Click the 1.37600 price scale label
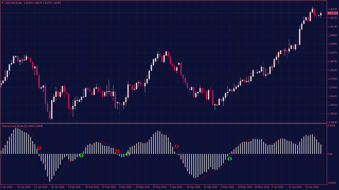Viewport: 339px width, 190px height. 333,79
